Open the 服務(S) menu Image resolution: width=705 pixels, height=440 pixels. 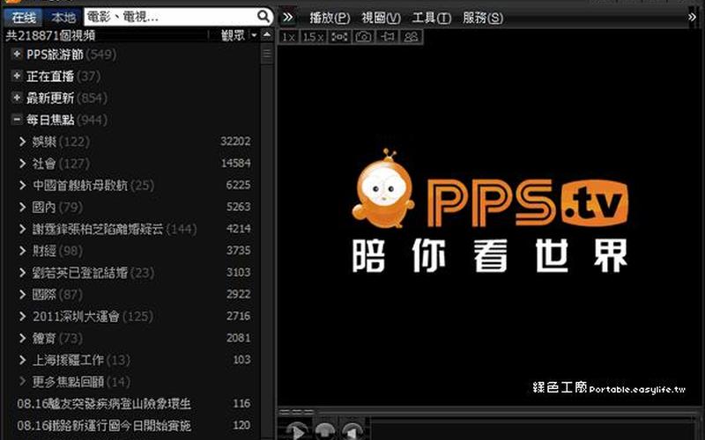[483, 18]
